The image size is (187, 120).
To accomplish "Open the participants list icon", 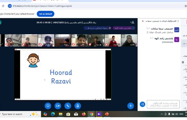I will pyautogui.click(x=132, y=22).
